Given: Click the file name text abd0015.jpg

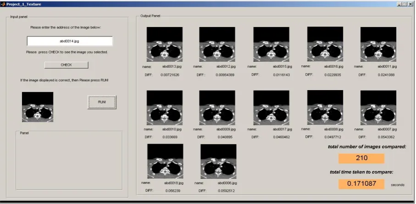Looking at the screenshot, I should coord(282,67).
